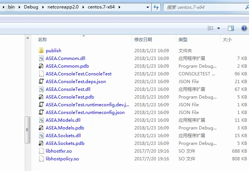Click the runtimeconfig.dev.json file icon
The image size is (249, 171).
point(41,105)
